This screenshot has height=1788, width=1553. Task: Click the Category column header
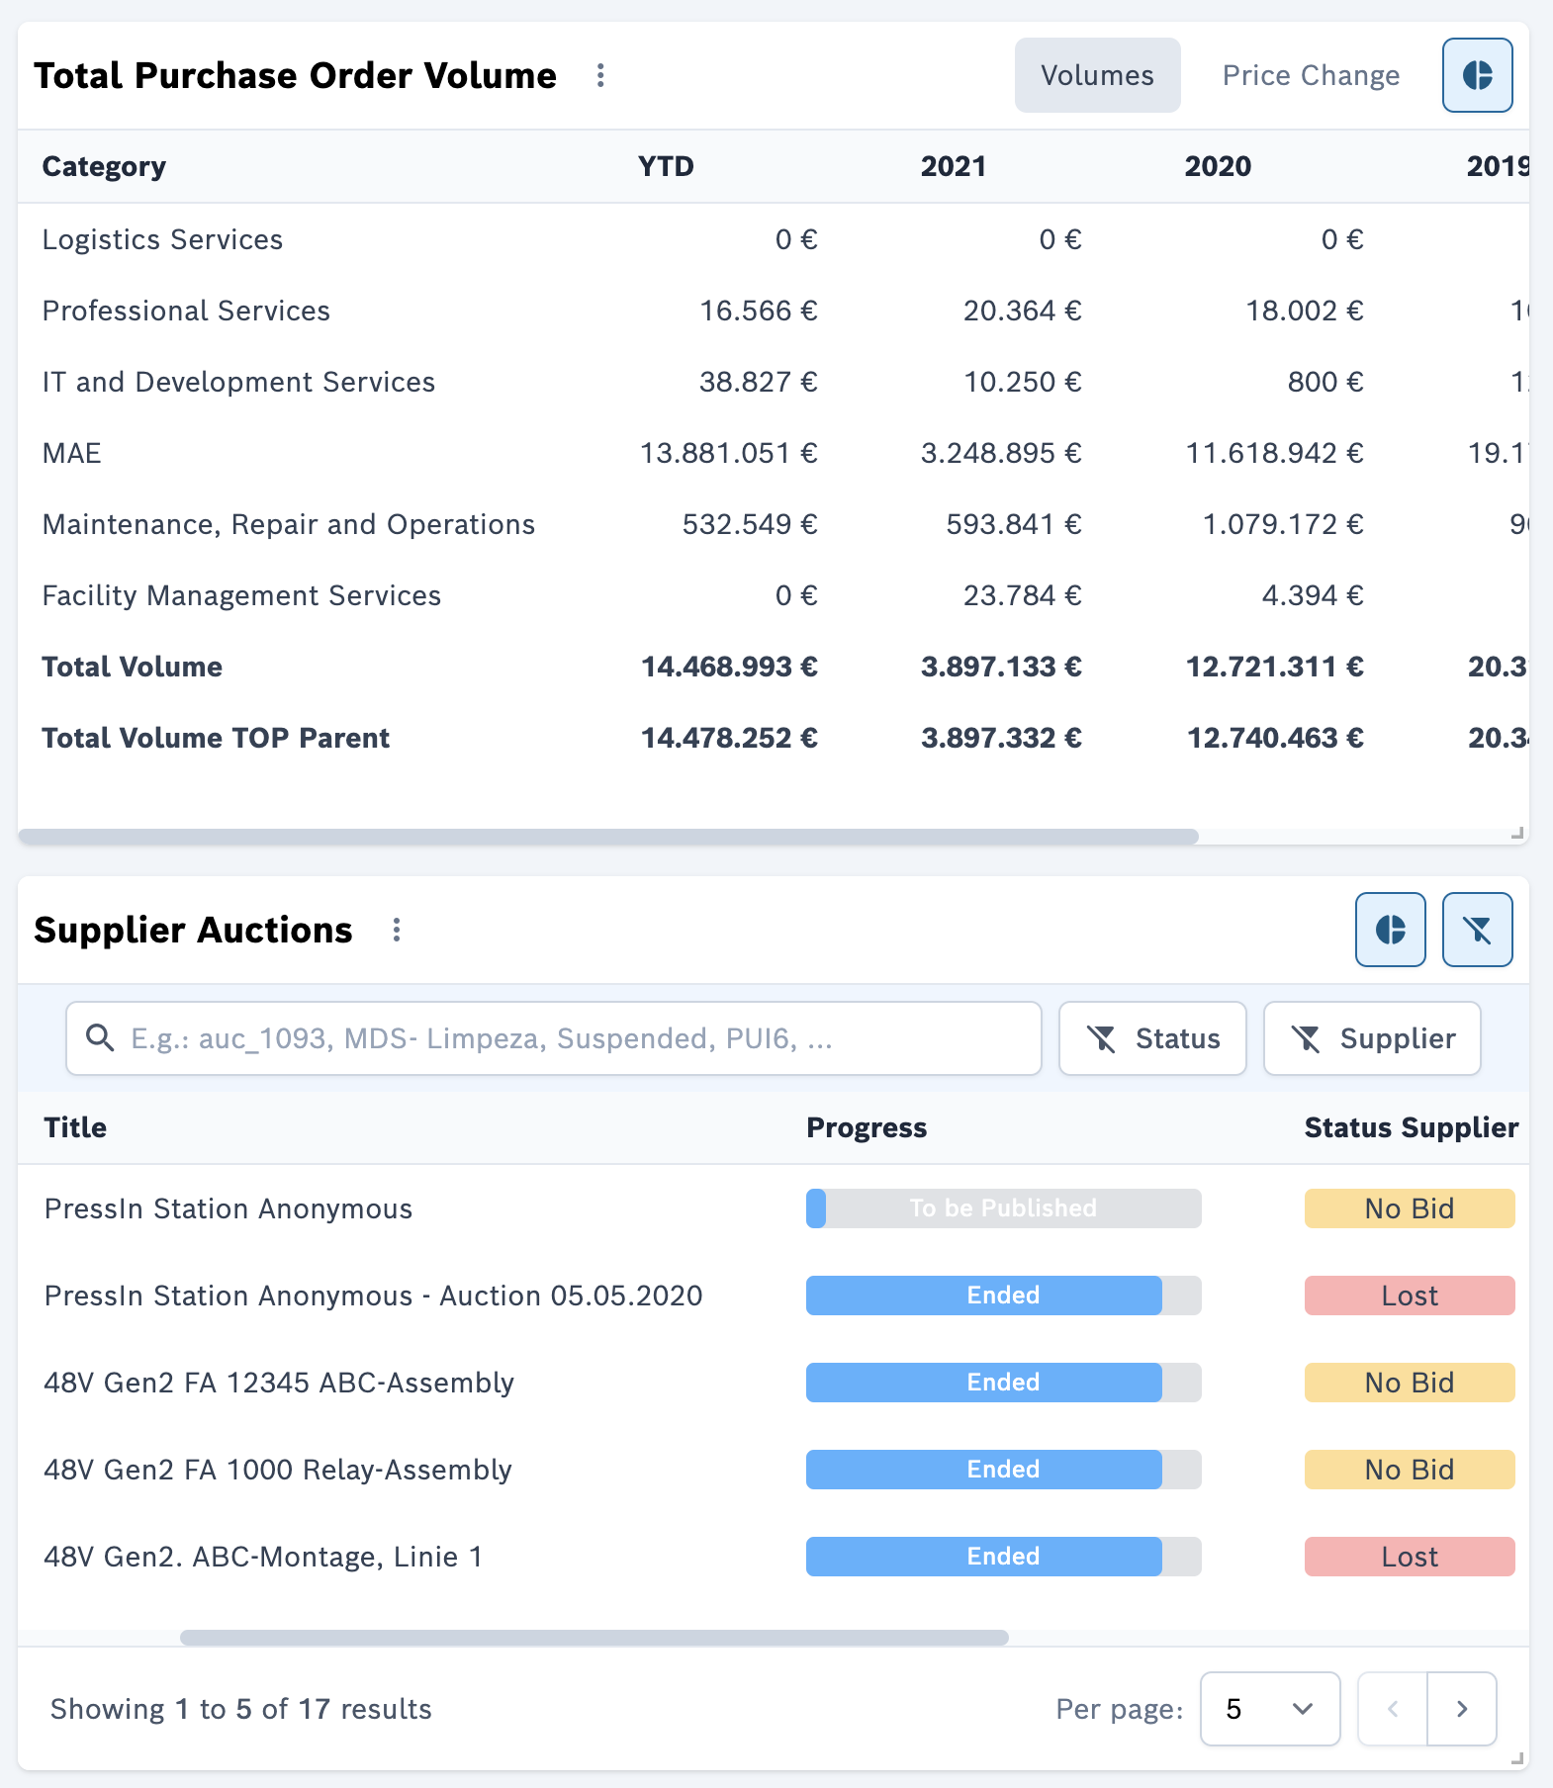[104, 166]
